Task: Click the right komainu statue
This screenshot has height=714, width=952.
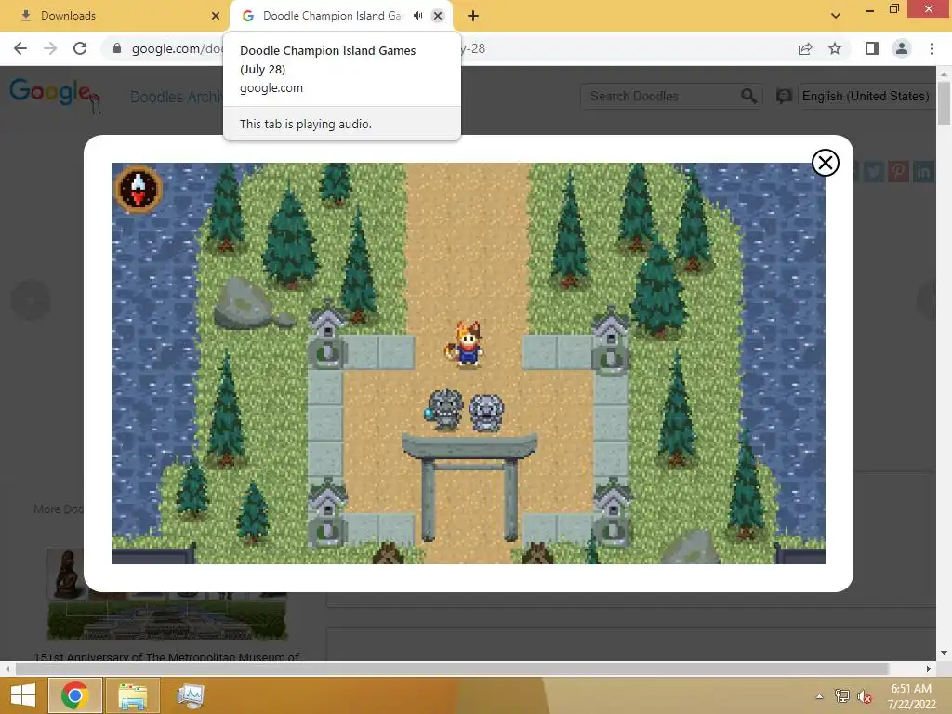Action: pyautogui.click(x=486, y=412)
